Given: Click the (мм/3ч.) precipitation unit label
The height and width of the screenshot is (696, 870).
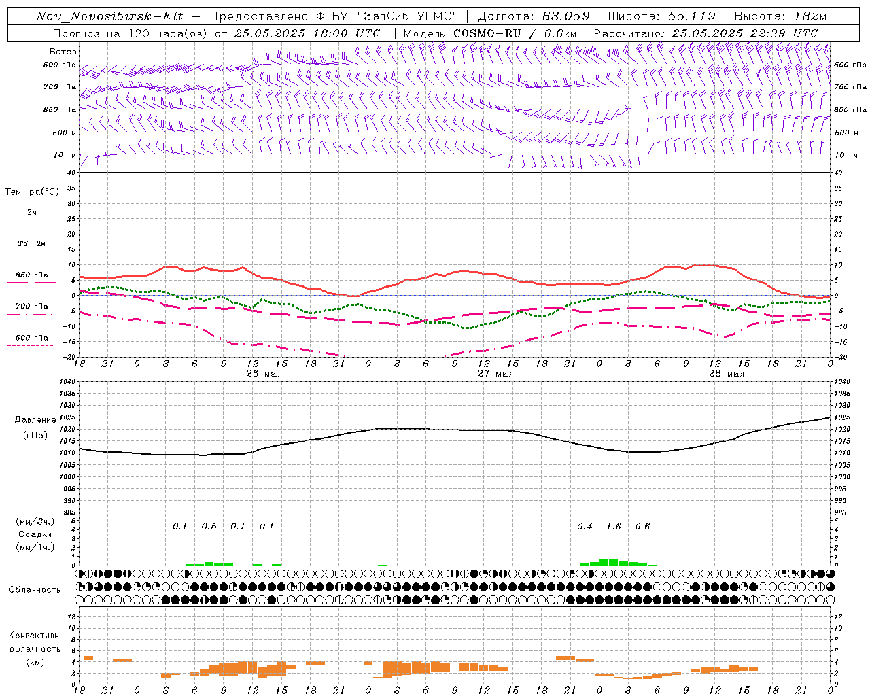Looking at the screenshot, I should point(35,521).
